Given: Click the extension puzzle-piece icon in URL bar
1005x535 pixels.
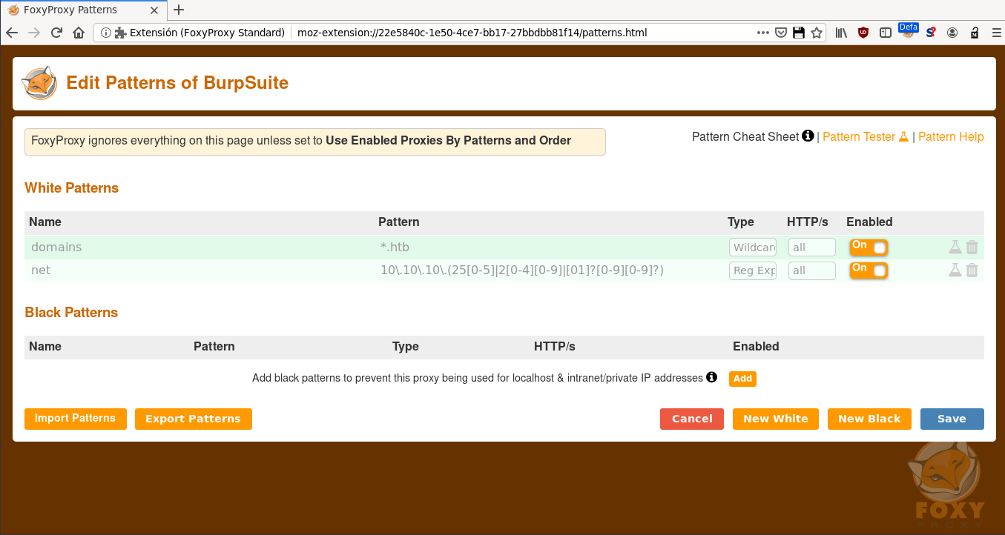Looking at the screenshot, I should click(x=120, y=33).
